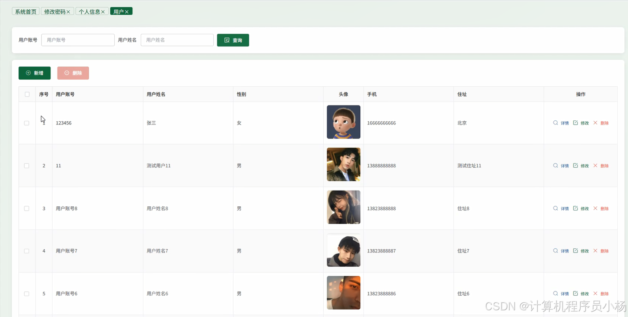
Task: Click the edit icon for 用户账号8 row
Action: click(576, 208)
